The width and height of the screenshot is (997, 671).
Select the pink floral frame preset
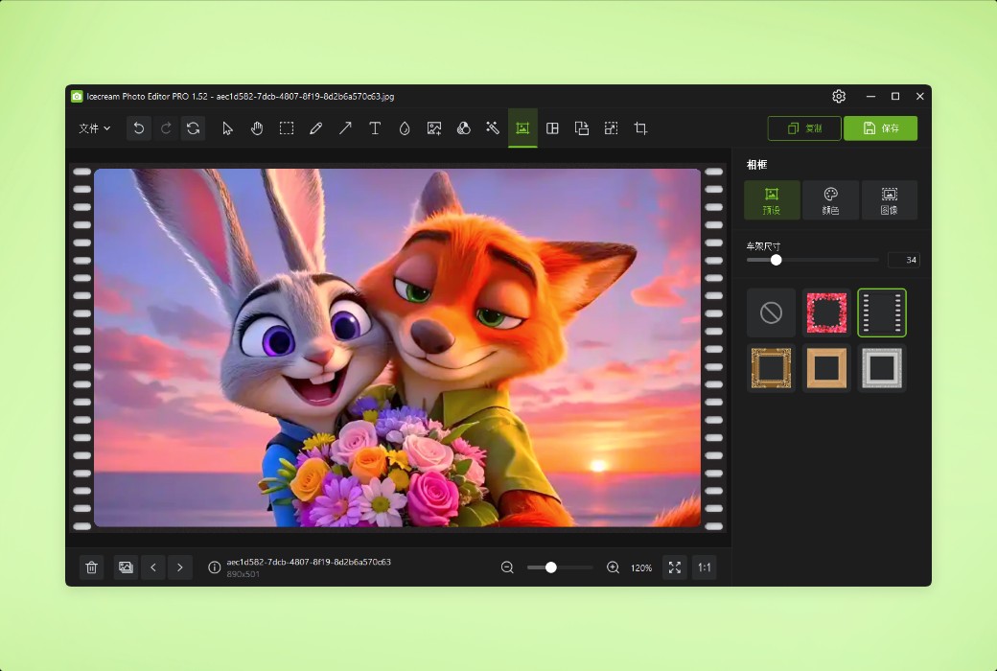click(x=826, y=312)
